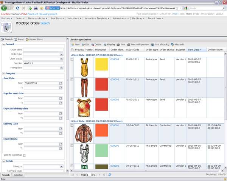Open the Products menu
Image resolution: width=227 pixels, height=181 pixels.
pyautogui.click(x=7, y=18)
